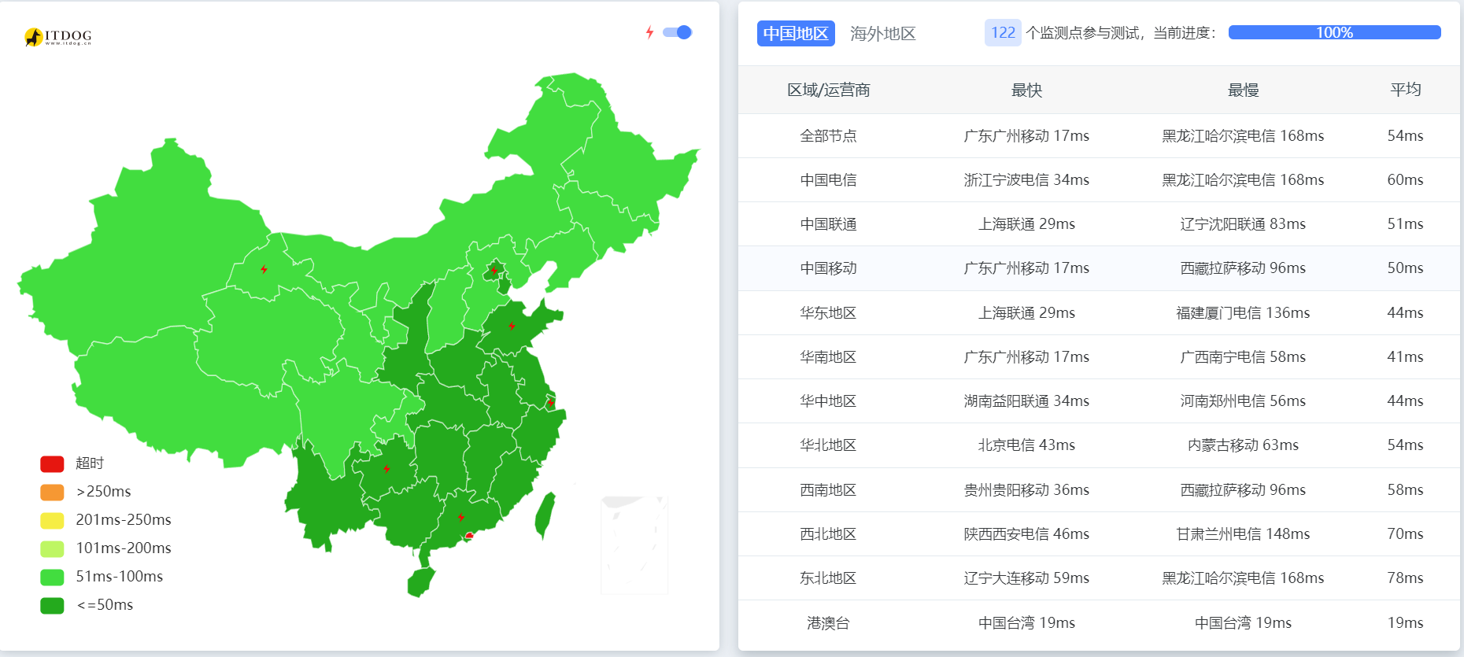Click the lightning marker in Gansu area
Viewport: 1464px width, 657px height.
point(264,269)
